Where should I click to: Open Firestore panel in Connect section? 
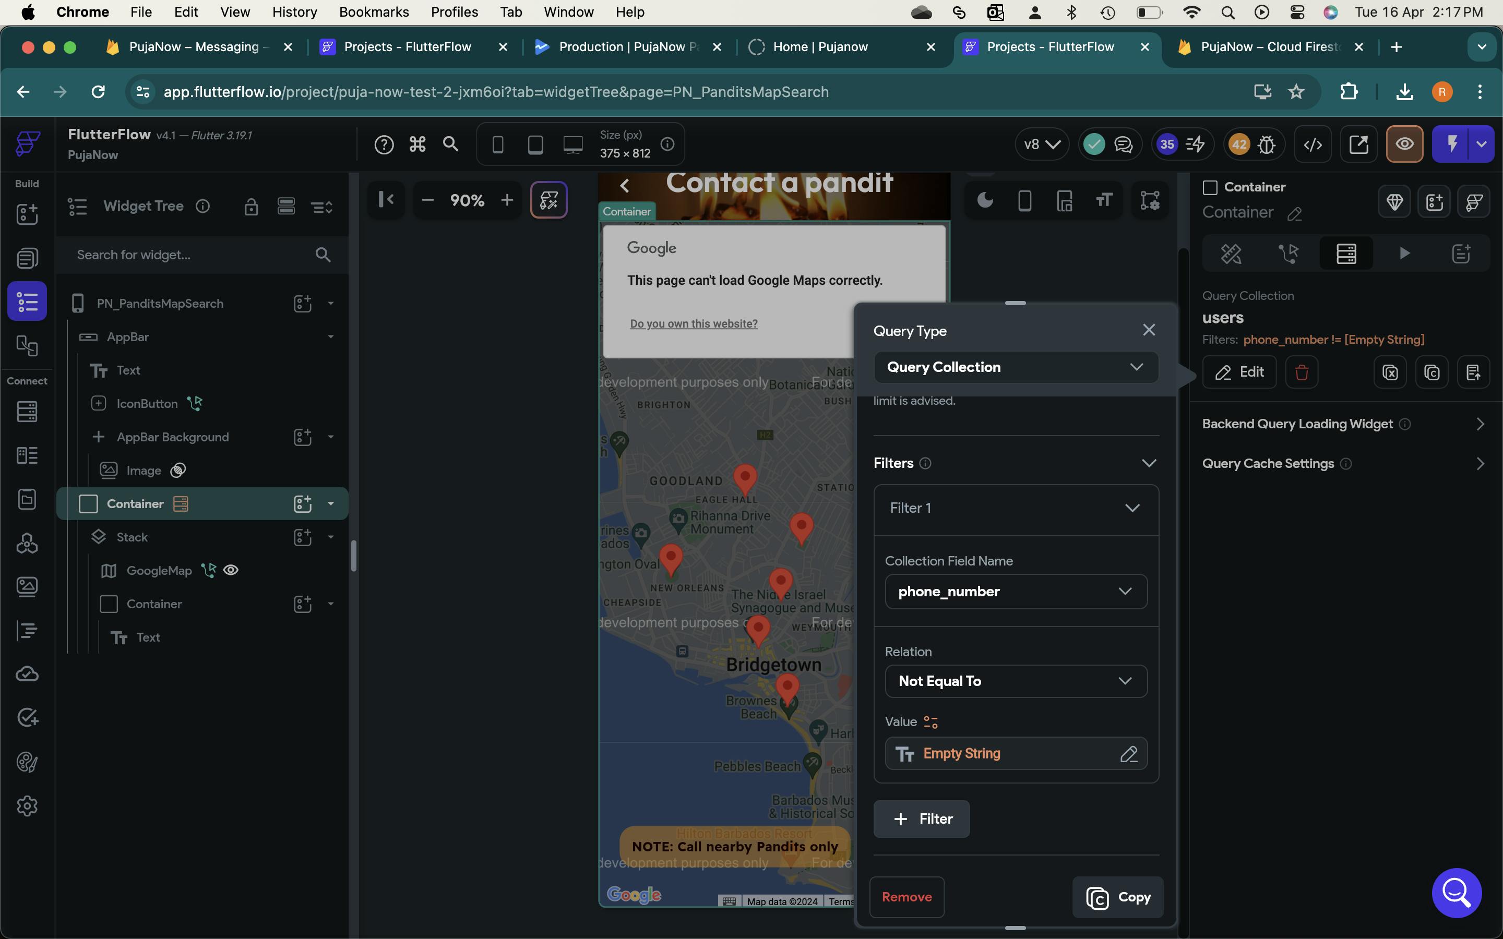(x=27, y=411)
